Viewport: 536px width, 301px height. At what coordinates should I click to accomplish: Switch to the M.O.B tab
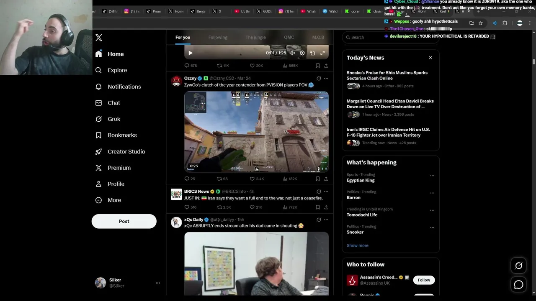click(x=318, y=37)
